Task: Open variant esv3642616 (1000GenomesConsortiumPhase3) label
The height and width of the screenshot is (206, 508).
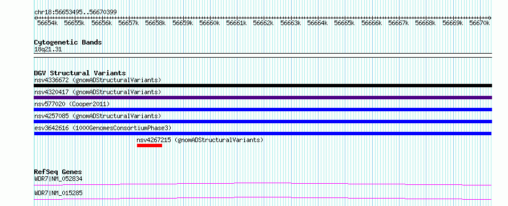Action: pyautogui.click(x=103, y=128)
